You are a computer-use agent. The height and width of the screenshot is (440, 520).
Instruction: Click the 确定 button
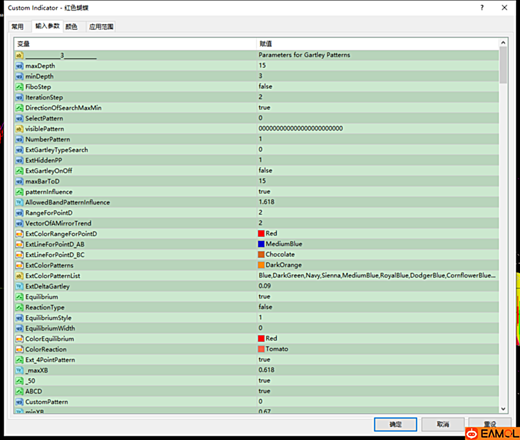395,424
